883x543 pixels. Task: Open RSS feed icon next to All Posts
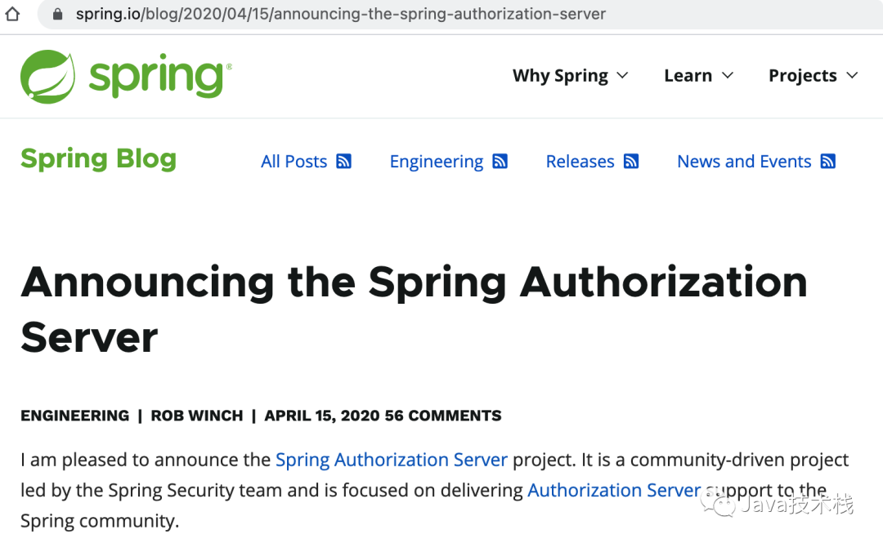(x=343, y=162)
